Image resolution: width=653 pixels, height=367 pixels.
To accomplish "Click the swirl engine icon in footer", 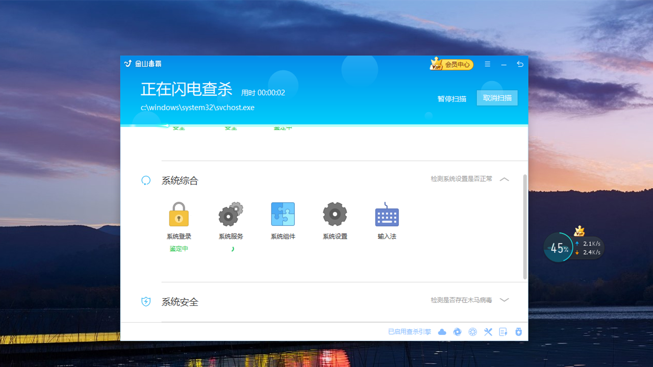I will point(458,332).
